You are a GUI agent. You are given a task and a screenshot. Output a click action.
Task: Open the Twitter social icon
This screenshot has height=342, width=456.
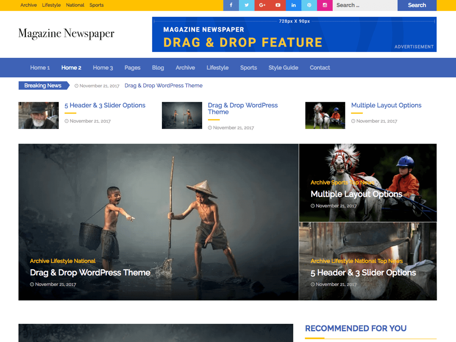(x=247, y=5)
